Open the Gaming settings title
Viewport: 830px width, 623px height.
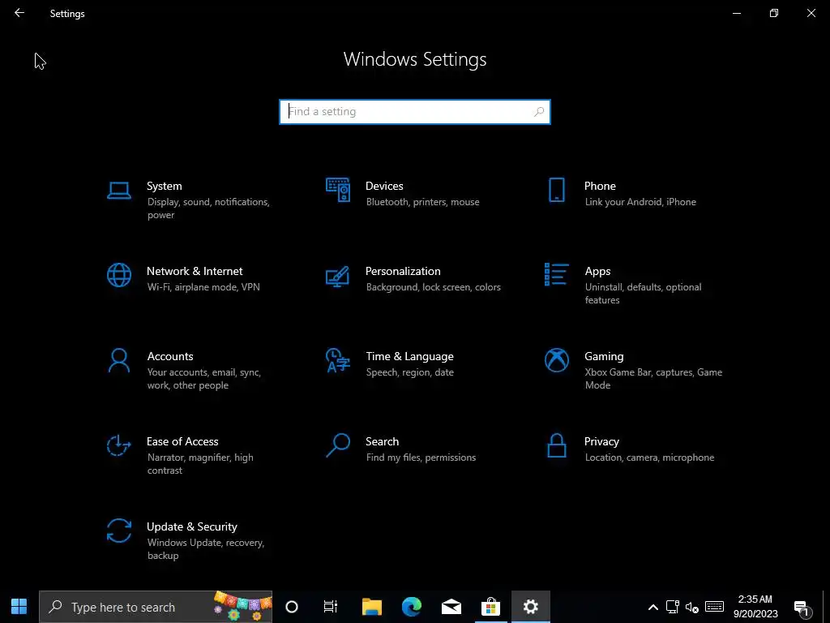[x=604, y=357]
